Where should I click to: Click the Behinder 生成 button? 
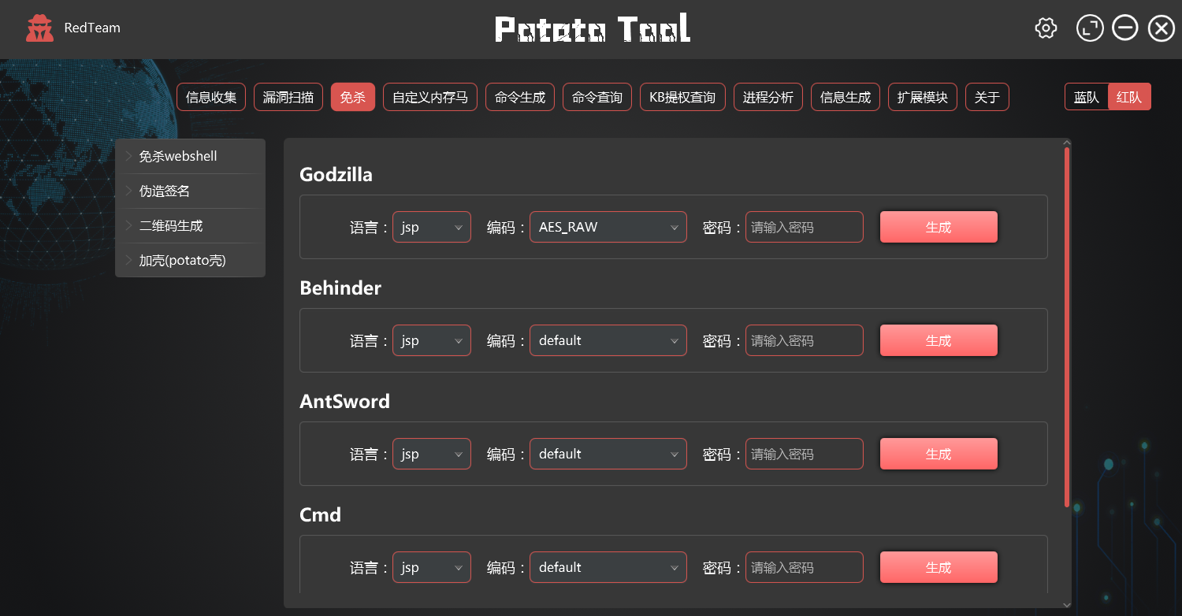pyautogui.click(x=939, y=340)
